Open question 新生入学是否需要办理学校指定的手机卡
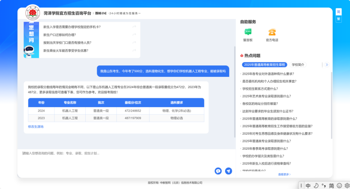The height and width of the screenshot is (189, 350). click(x=72, y=27)
